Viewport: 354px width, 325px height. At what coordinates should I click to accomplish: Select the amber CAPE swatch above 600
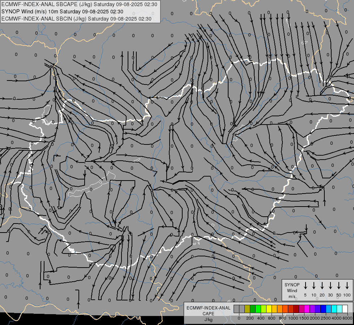(x=274, y=309)
